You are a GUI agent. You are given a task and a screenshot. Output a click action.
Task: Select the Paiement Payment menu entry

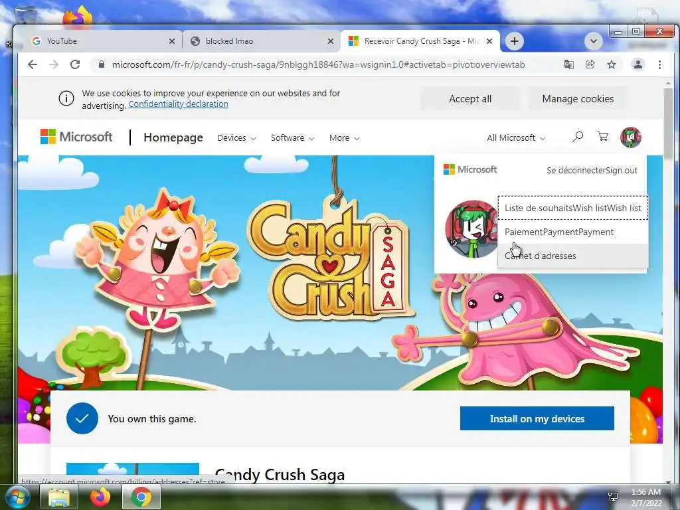point(572,232)
